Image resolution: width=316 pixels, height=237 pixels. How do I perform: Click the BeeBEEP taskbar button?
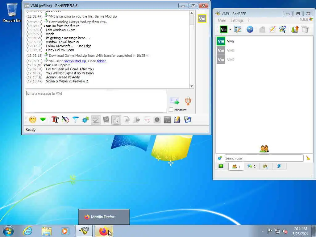pos(84,231)
